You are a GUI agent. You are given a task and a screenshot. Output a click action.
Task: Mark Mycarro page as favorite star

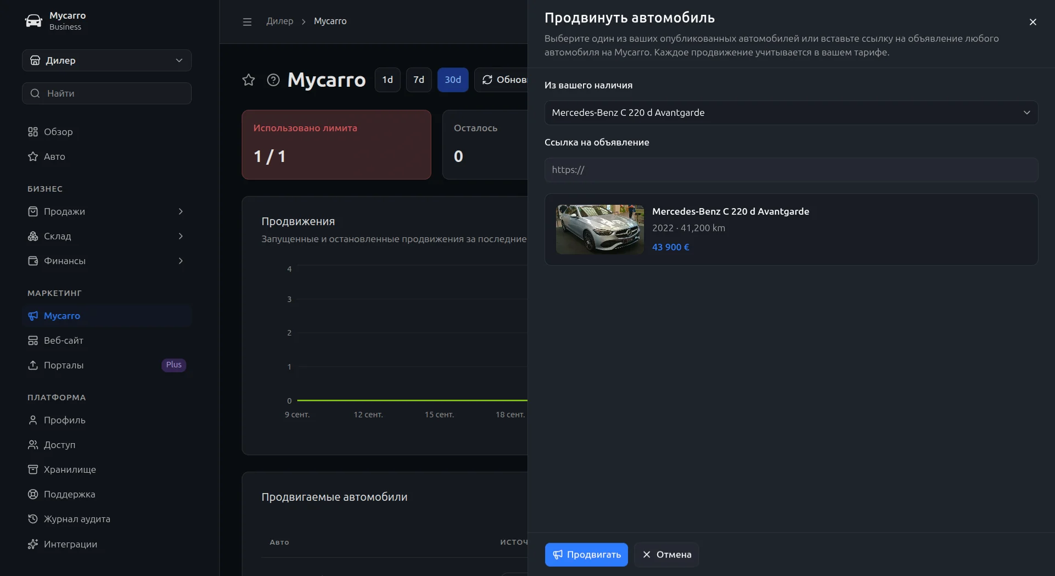pos(249,80)
